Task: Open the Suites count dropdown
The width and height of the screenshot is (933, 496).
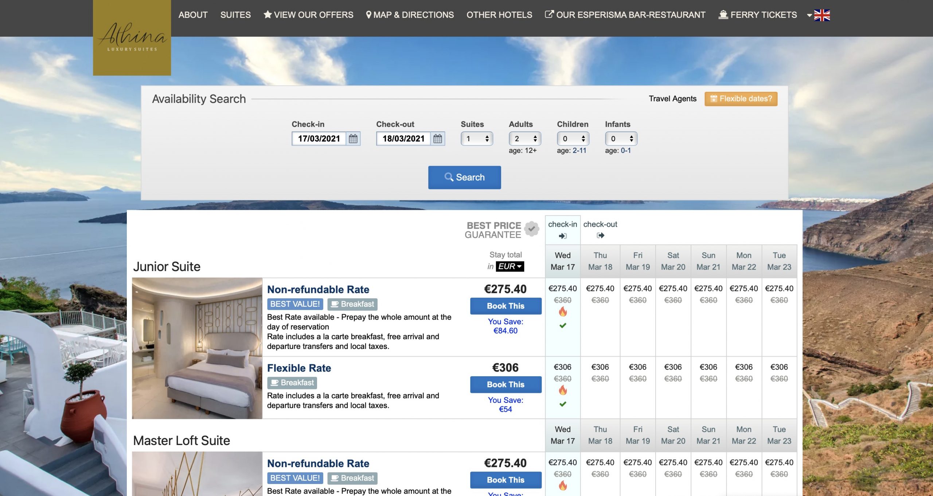Action: (477, 139)
